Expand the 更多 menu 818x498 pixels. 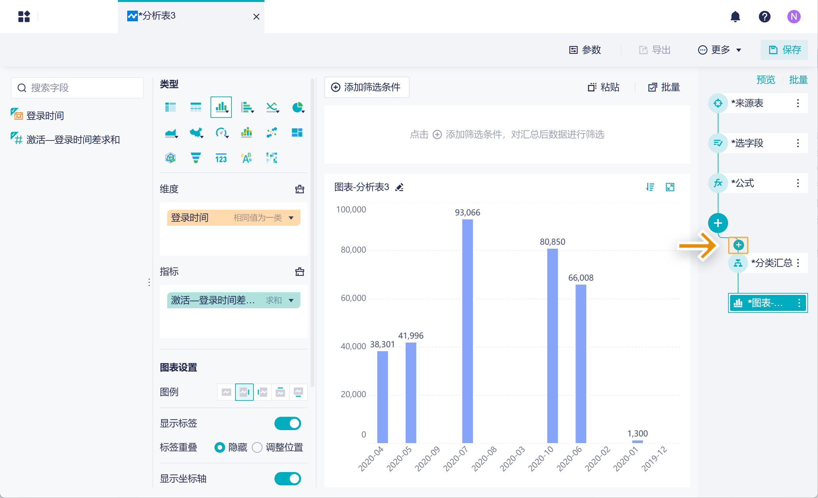pos(719,50)
